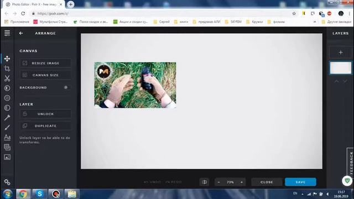Show hidden system tray icons
Viewport: 354px width, 199px height.
click(x=303, y=194)
